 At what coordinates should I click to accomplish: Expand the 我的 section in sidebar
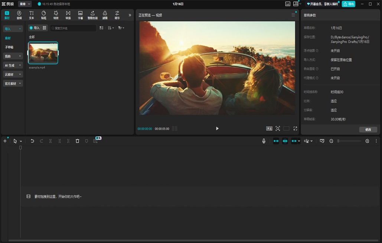[x=13, y=56]
